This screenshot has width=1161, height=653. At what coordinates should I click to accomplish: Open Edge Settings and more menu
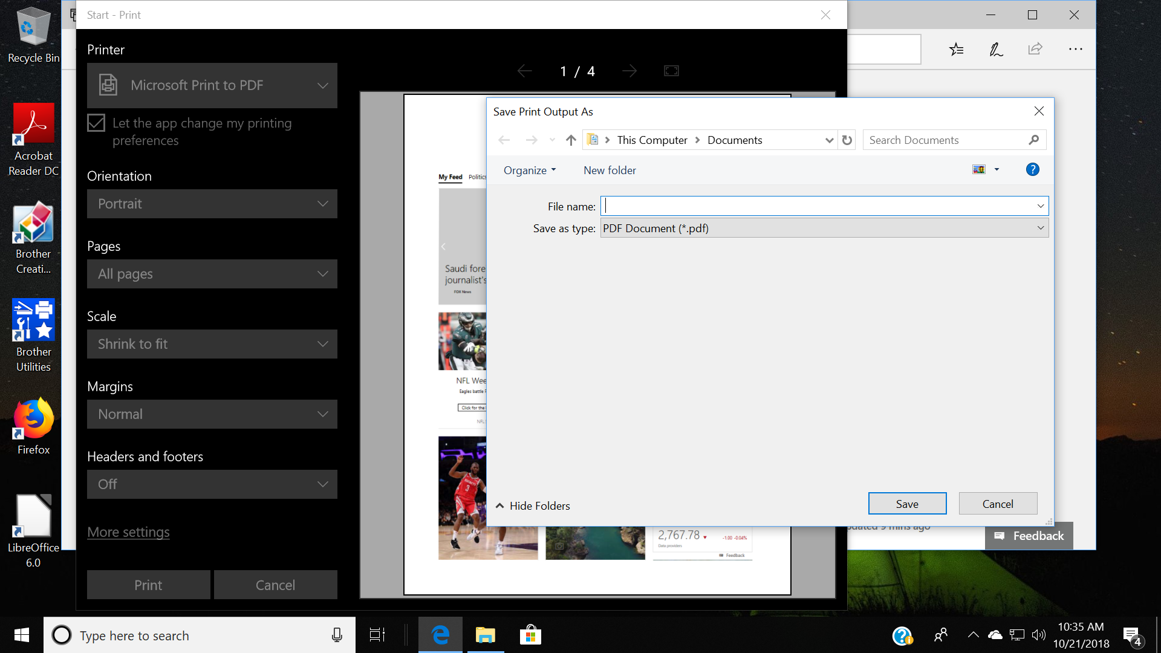(x=1076, y=50)
